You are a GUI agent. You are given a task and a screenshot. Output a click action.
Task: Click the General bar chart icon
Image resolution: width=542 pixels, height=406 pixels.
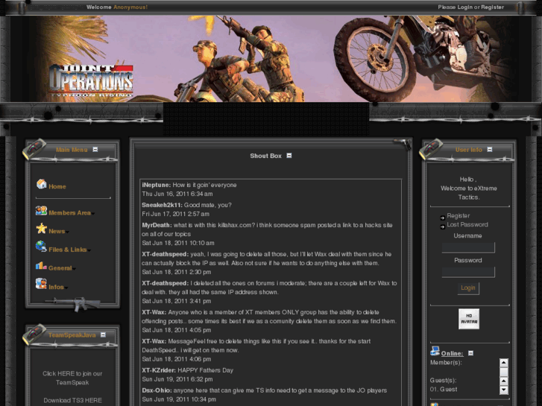[x=41, y=265]
